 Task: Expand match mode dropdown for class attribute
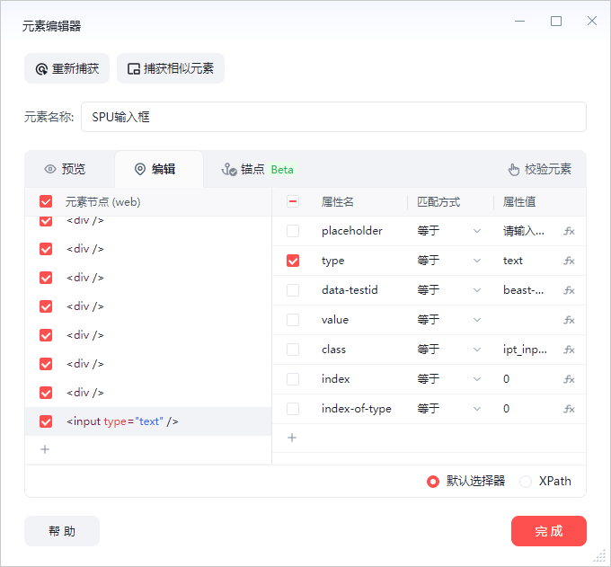coord(449,350)
